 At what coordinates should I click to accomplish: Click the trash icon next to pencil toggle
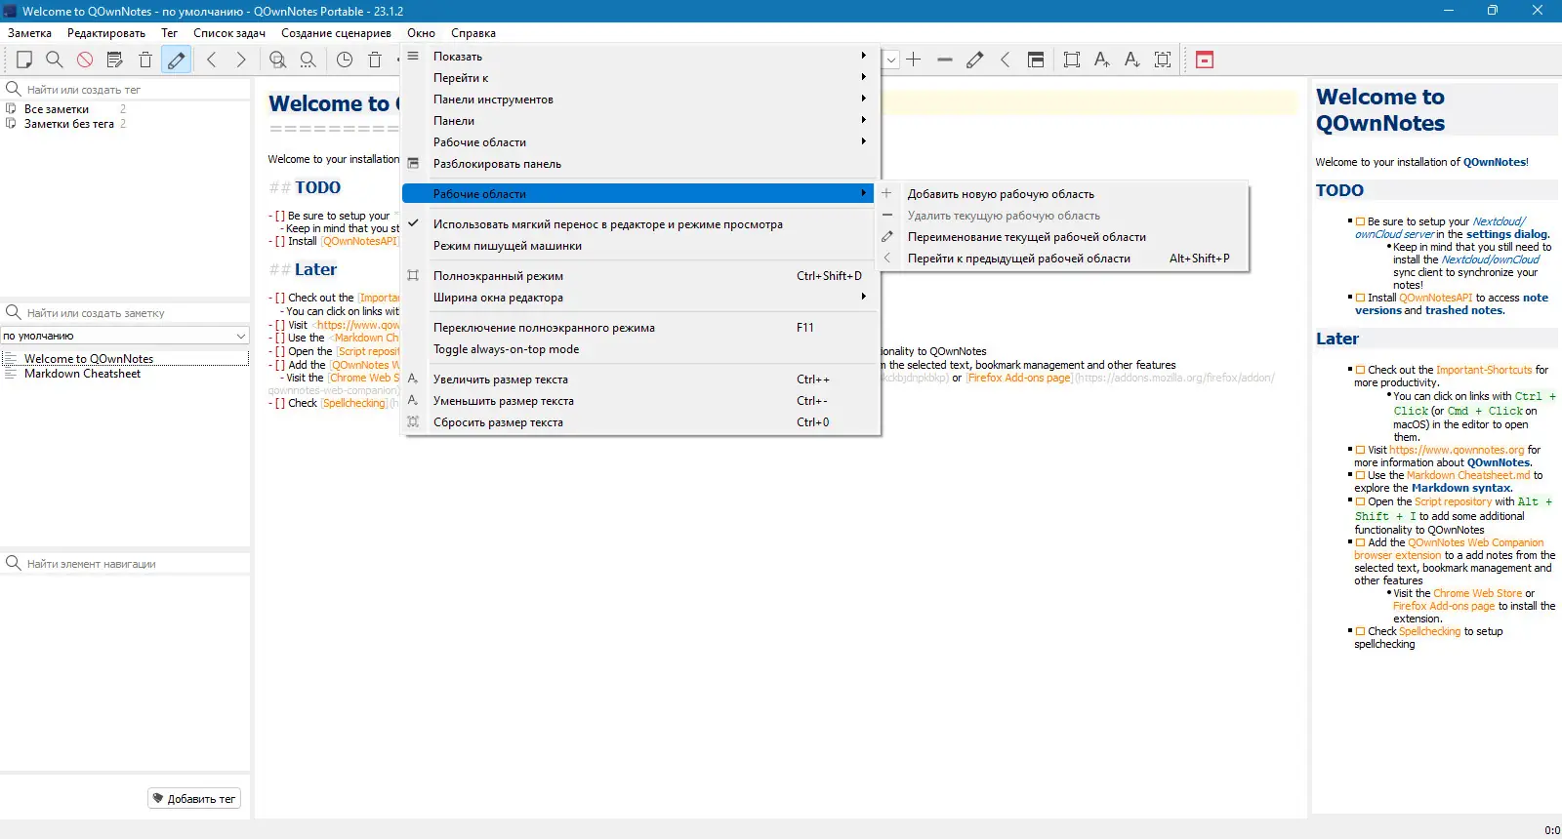(x=145, y=60)
